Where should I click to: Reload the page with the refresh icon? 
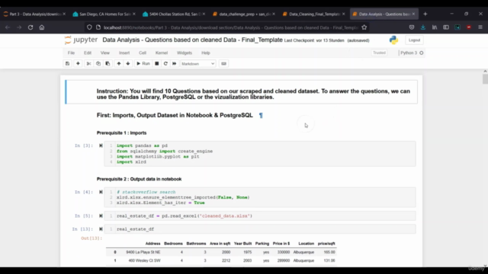(30, 27)
